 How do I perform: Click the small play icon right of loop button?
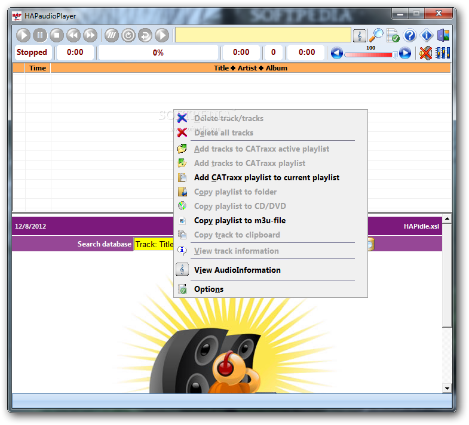pos(162,36)
